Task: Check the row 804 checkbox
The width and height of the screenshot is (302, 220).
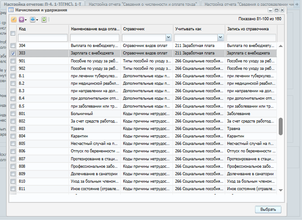Action: point(13,136)
